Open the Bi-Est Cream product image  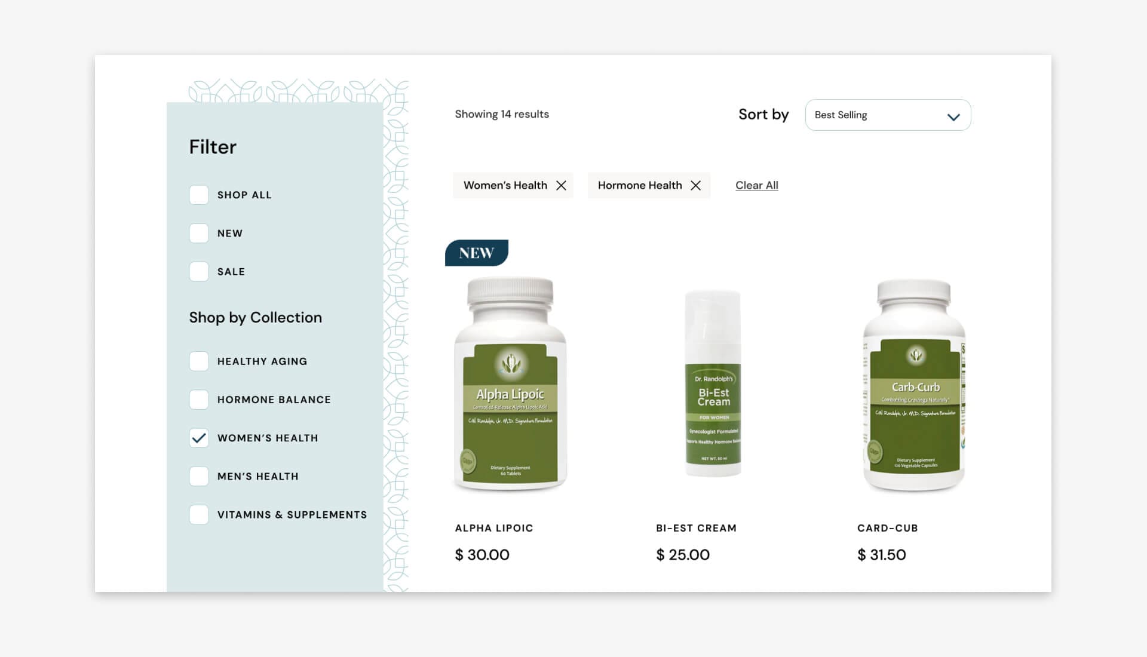pos(713,383)
